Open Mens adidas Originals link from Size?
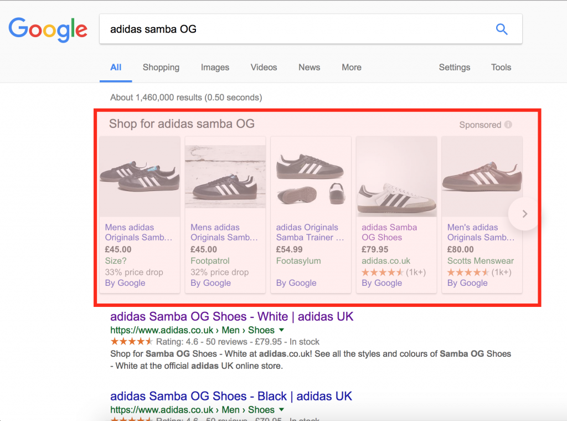 point(138,232)
